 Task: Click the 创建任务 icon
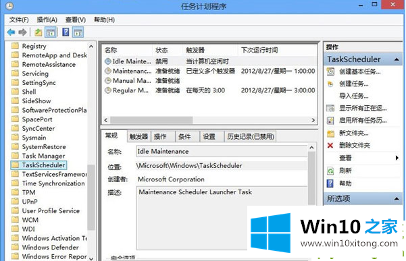point(330,84)
